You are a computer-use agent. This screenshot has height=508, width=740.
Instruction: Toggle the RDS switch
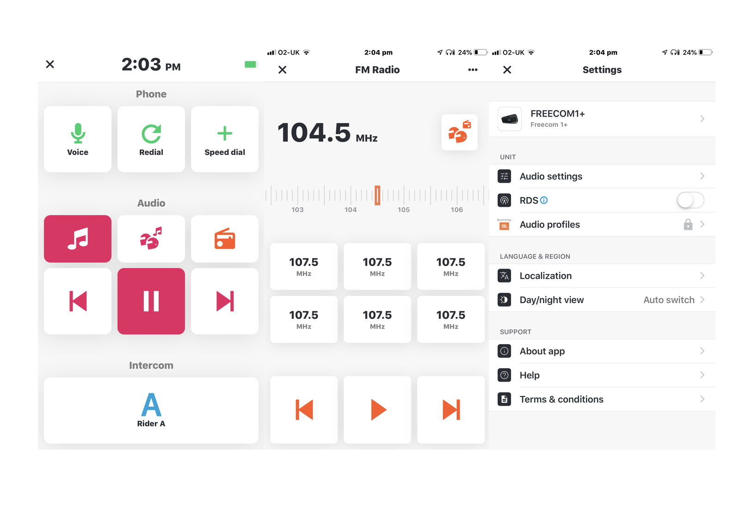(x=690, y=200)
